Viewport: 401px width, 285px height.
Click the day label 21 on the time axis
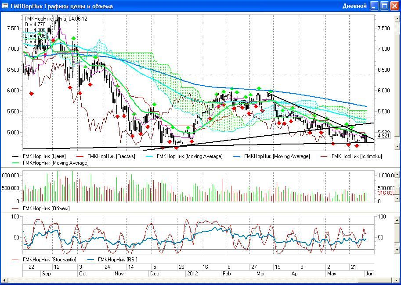tap(354, 267)
